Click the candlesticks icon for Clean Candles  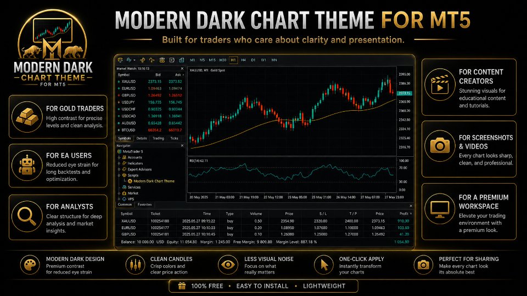pyautogui.click(x=136, y=265)
